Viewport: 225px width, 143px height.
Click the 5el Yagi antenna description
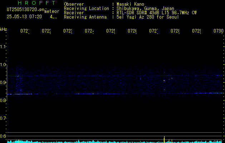point(148,17)
